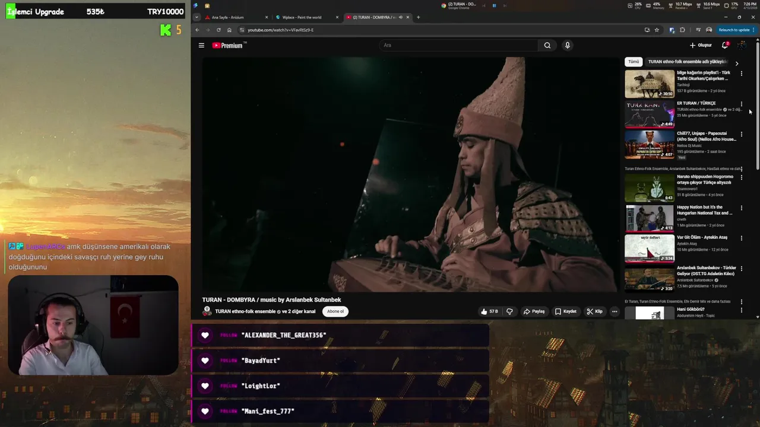
Task: Open options for Er Turan mix row
Action: [x=741, y=302]
